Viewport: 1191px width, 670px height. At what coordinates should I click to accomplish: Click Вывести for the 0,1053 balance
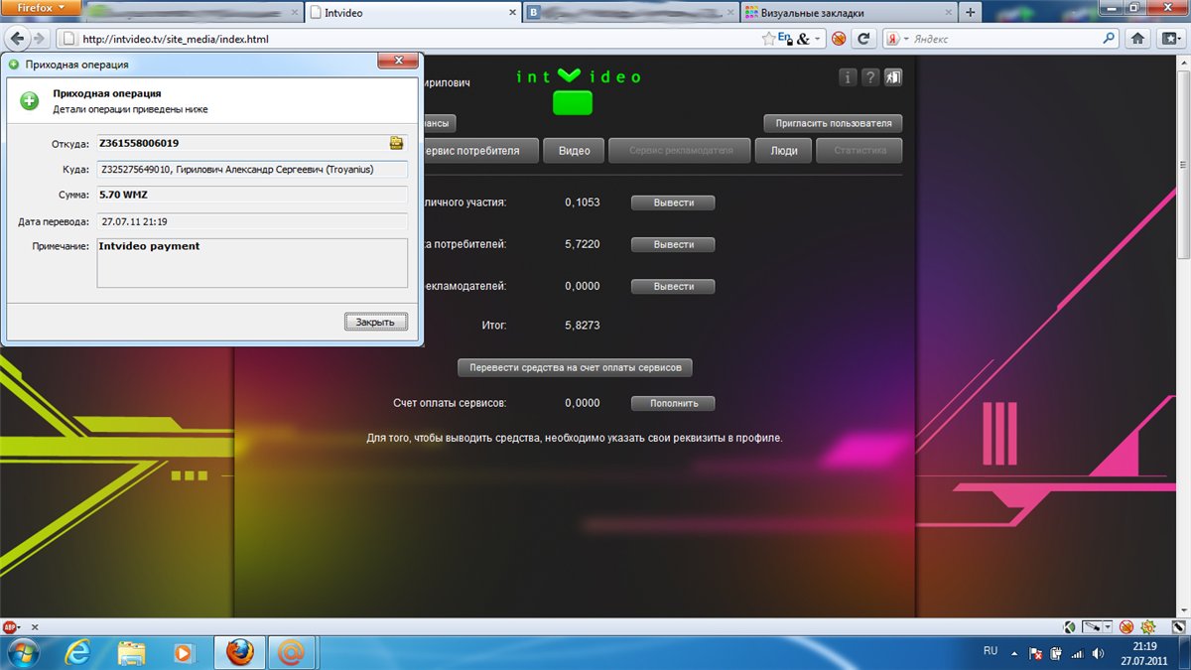tap(673, 202)
